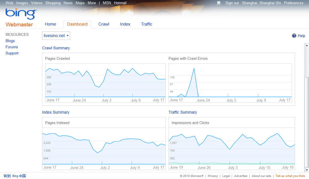Open the Blogs resource link
Image resolution: width=309 pixels, height=179 pixels.
10,41
